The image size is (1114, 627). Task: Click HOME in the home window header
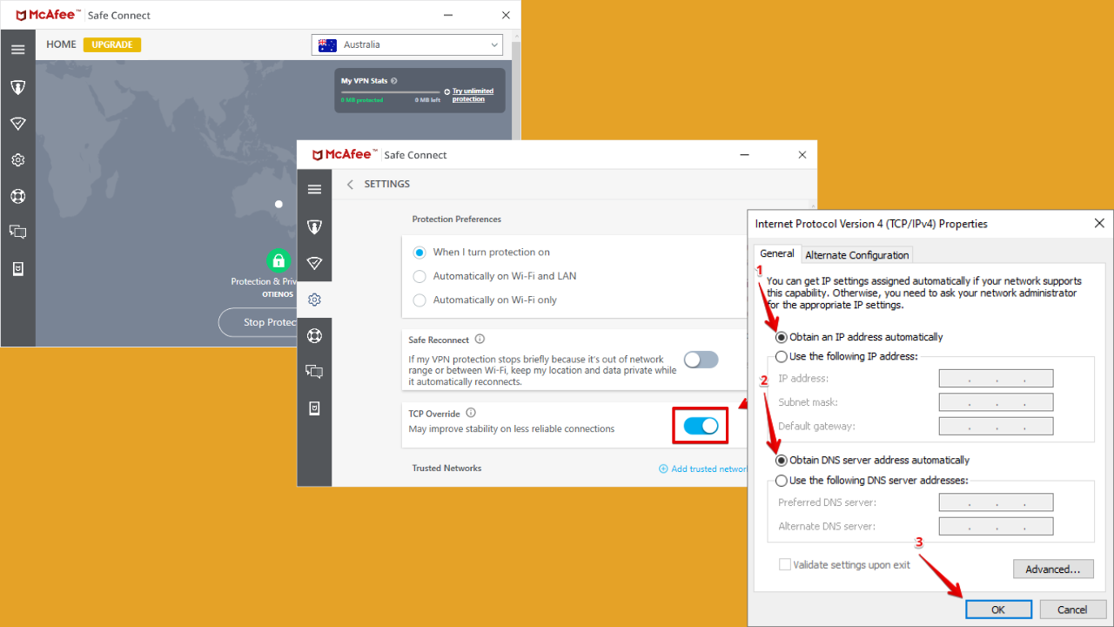click(61, 44)
